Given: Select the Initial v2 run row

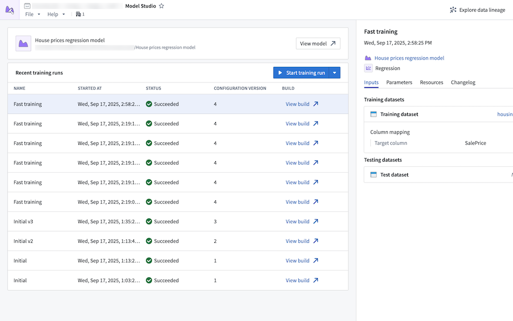Looking at the screenshot, I should point(178,241).
